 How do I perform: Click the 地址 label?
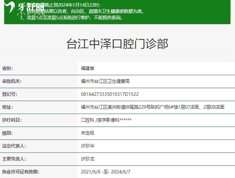coord(7,107)
